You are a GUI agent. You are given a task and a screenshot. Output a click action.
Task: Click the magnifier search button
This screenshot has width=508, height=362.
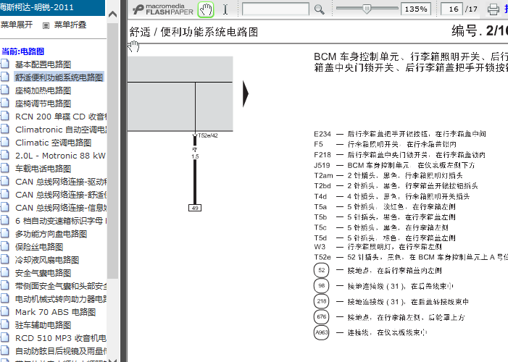click(x=320, y=9)
